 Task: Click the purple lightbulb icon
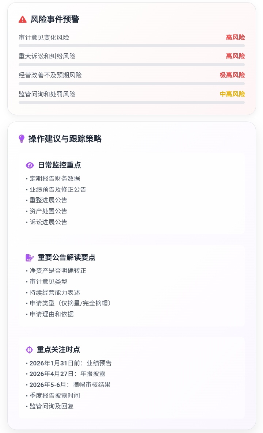[x=22, y=139]
